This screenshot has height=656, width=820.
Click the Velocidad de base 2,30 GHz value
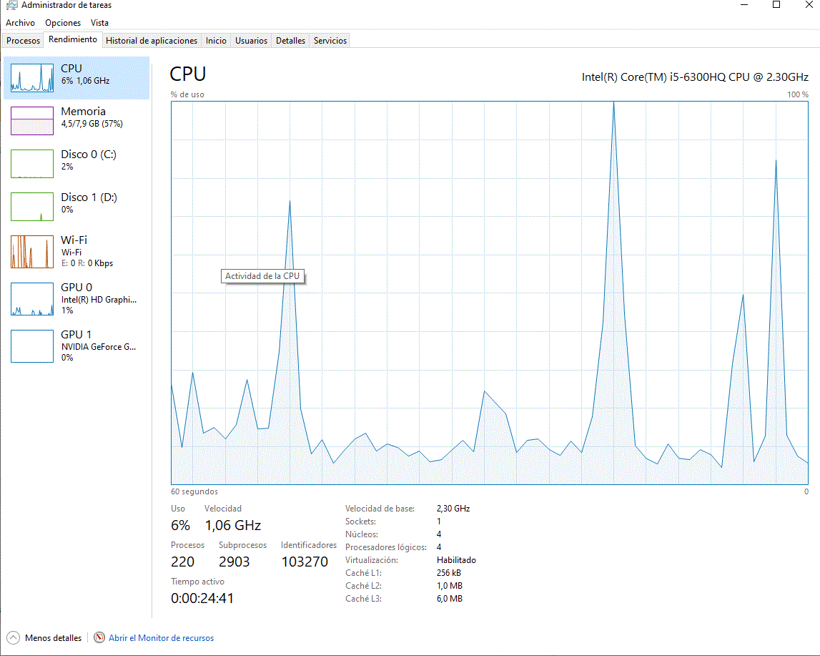tap(453, 509)
